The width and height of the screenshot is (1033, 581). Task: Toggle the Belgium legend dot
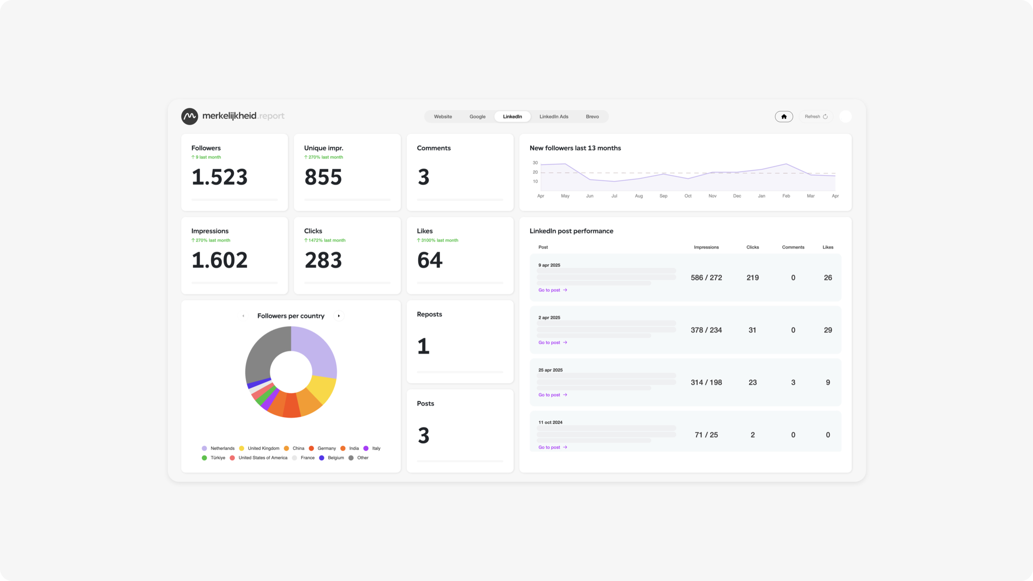(321, 458)
